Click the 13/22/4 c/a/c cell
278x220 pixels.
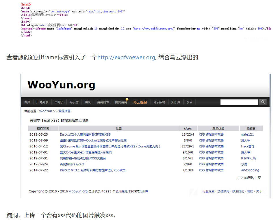tap(188, 134)
